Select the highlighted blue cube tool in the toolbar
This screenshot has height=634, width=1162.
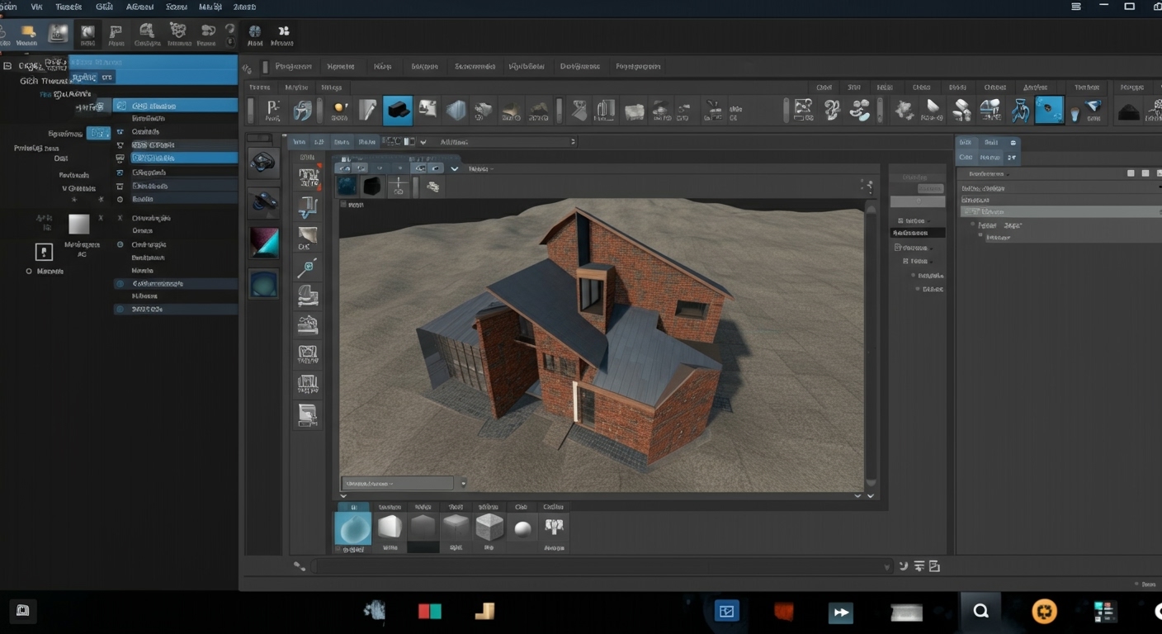398,108
